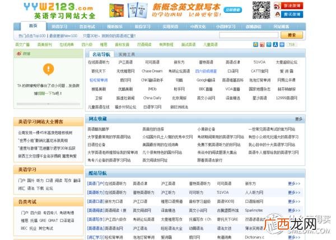Click GMAT in the 各类考试 sidebar
336x240 pixels.
[53, 220]
